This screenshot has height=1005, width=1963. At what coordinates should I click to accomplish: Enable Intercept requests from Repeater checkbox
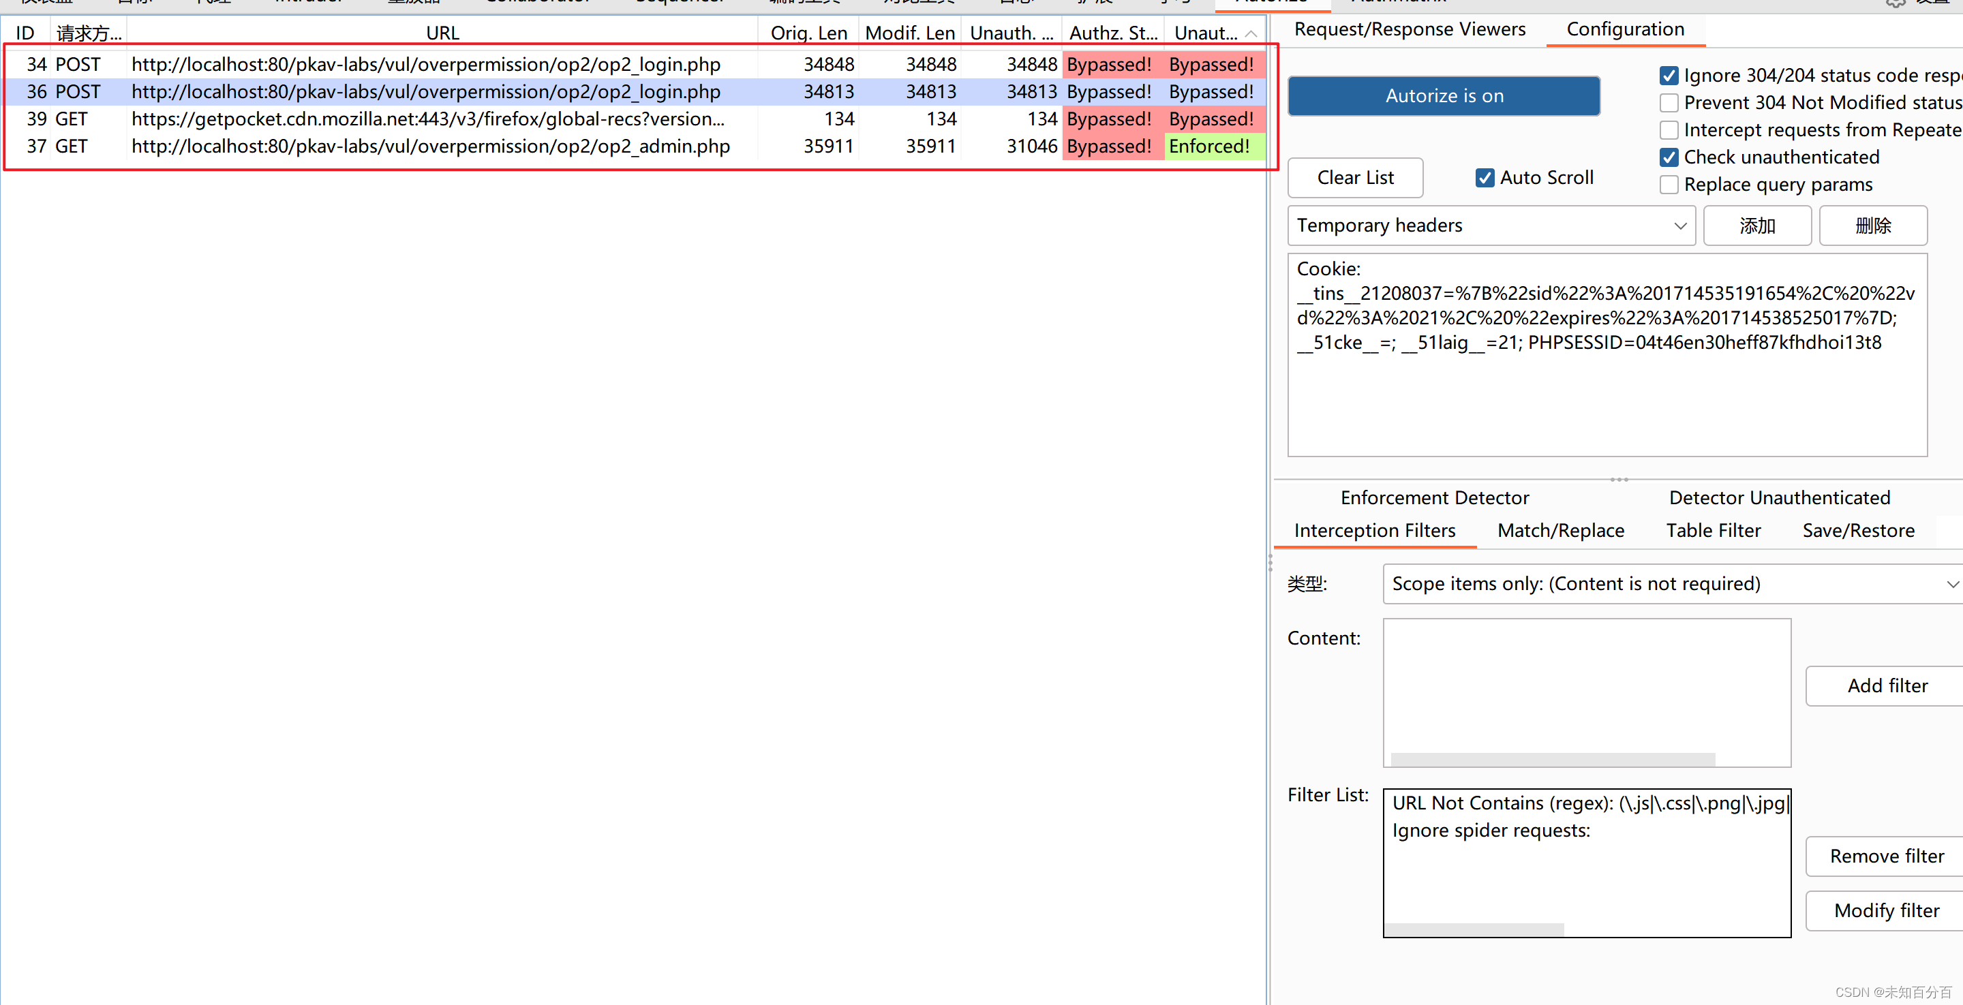point(1668,130)
